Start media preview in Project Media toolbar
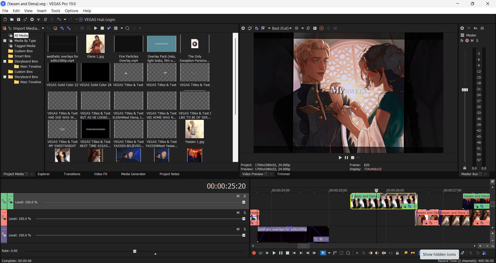The image size is (496, 263). [96, 28]
